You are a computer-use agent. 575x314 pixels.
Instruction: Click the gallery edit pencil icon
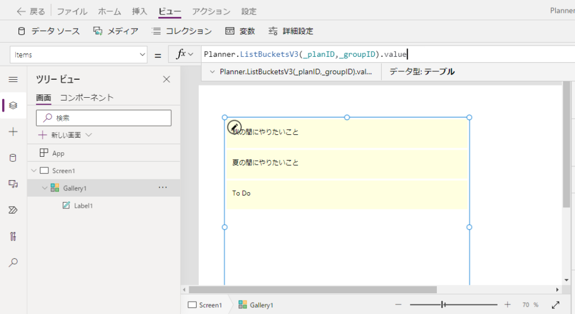pos(234,128)
